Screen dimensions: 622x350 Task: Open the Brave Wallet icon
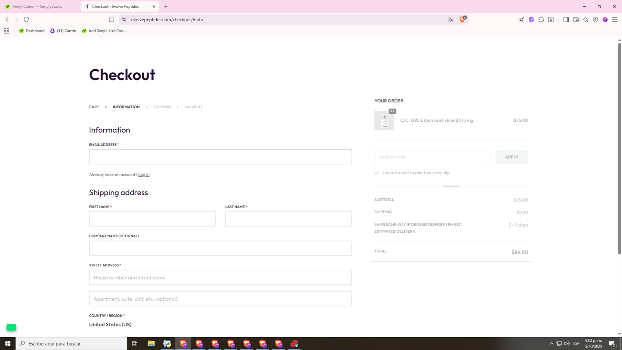coord(576,19)
